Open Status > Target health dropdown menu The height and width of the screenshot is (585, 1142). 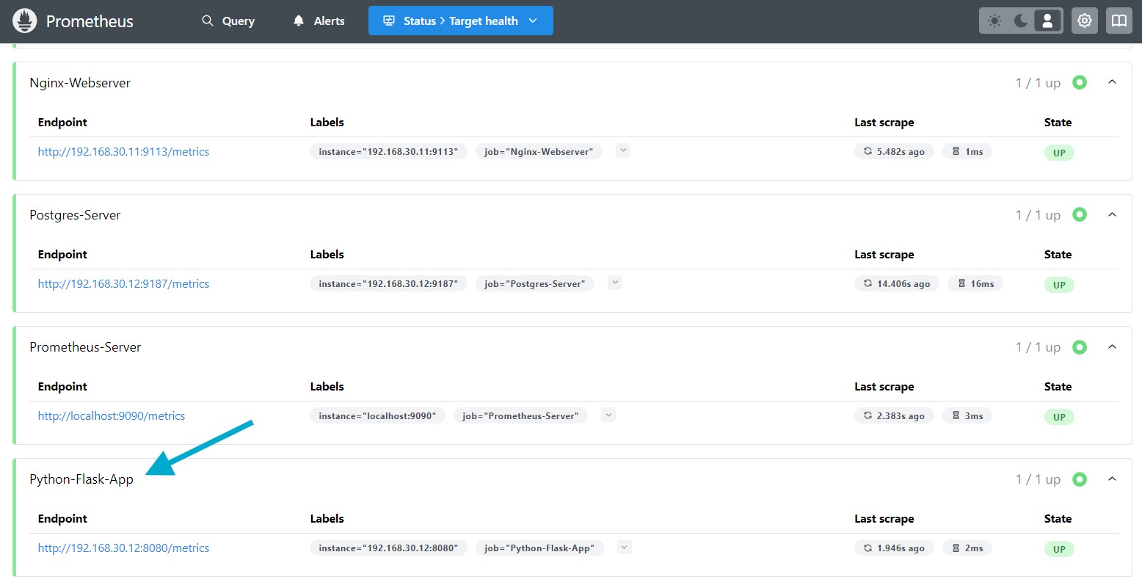click(x=460, y=21)
